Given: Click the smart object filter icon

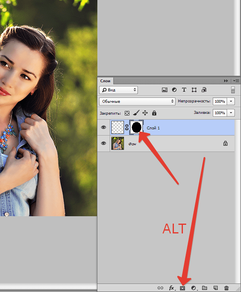Looking at the screenshot, I should (x=204, y=90).
